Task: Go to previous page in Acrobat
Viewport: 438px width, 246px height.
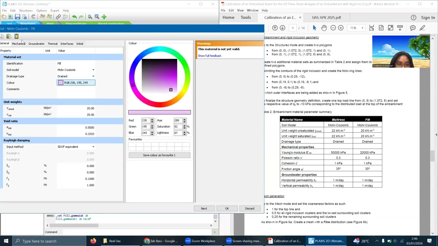Action: click(275, 28)
